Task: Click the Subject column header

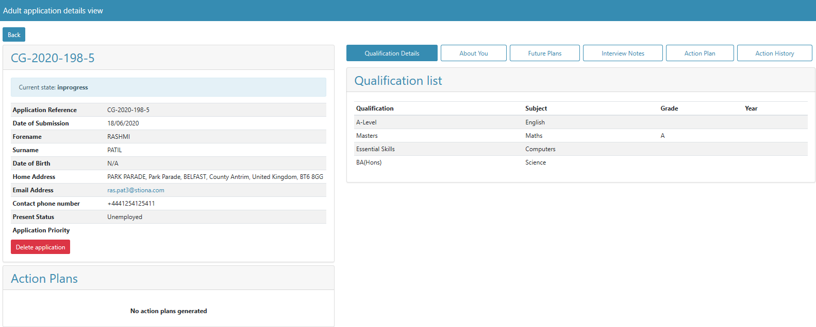Action: [536, 108]
